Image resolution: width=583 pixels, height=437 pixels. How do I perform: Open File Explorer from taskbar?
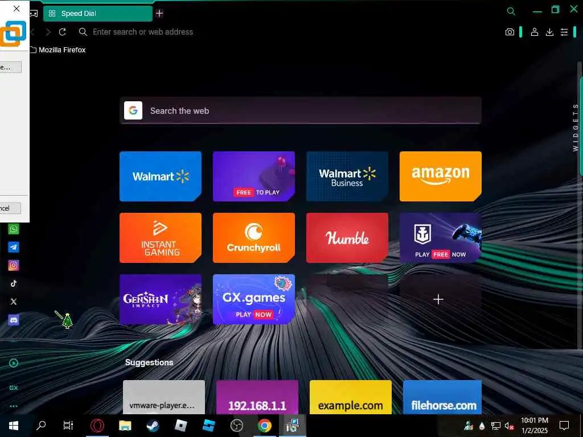pos(125,426)
